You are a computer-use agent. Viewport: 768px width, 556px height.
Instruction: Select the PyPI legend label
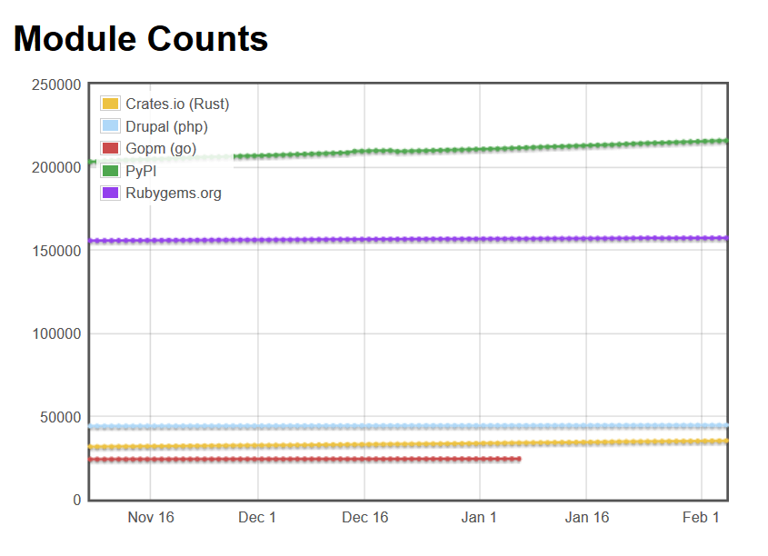(141, 171)
